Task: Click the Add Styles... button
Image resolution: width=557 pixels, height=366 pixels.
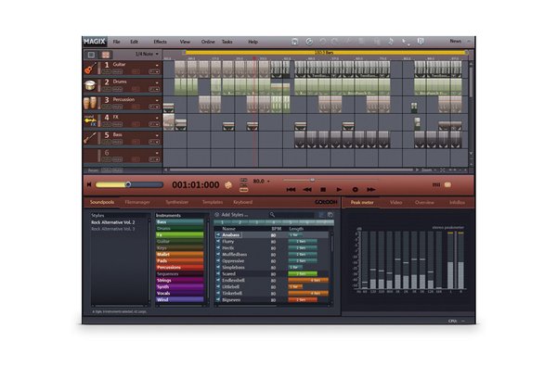Action: (x=235, y=215)
